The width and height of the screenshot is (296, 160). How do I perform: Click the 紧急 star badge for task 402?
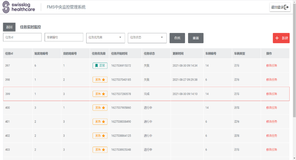(x=100, y=136)
